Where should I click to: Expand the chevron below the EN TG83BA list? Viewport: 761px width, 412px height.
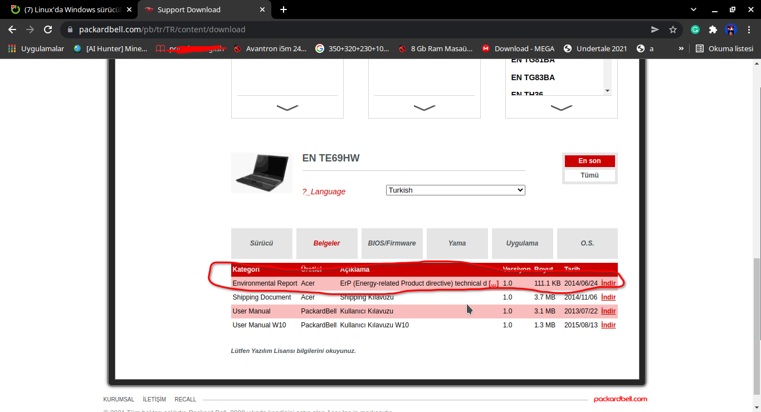point(561,107)
